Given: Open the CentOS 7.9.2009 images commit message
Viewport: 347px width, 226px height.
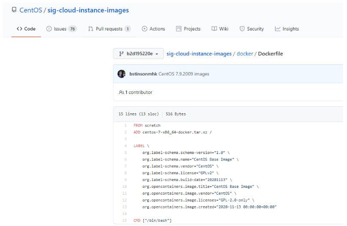Looking at the screenshot, I should [x=184, y=74].
